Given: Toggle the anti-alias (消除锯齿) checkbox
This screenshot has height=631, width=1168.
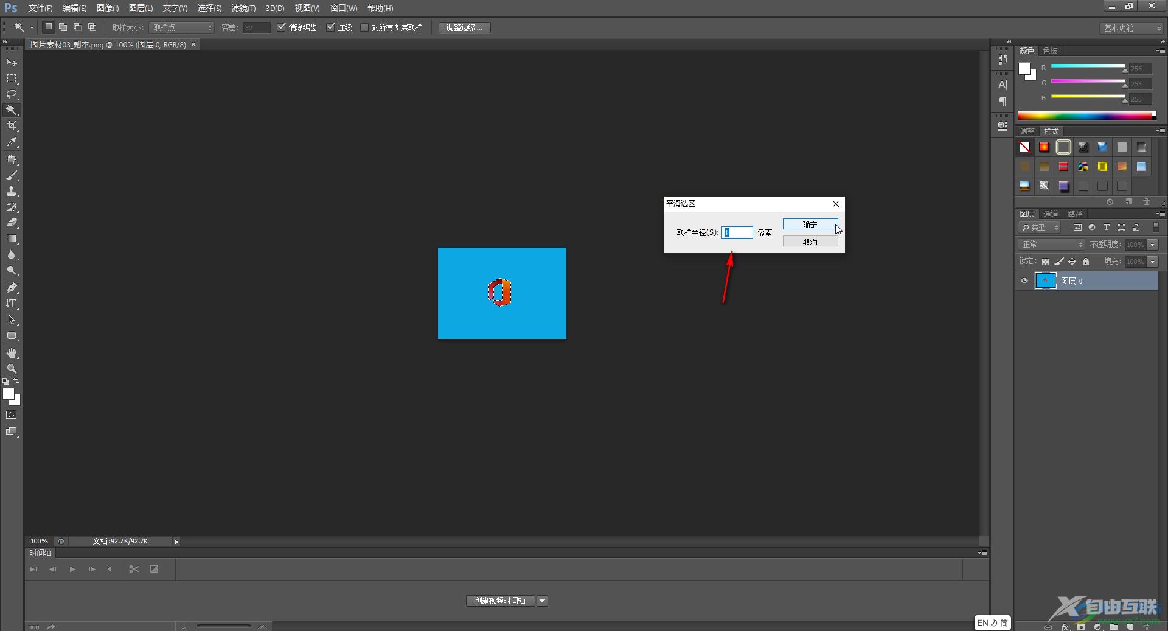Looking at the screenshot, I should click(x=282, y=27).
